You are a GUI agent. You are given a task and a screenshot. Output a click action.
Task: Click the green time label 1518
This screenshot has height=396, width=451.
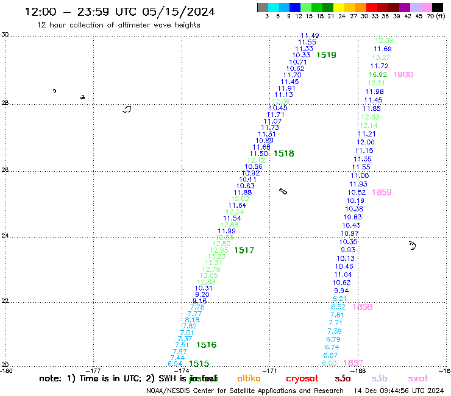(284, 154)
